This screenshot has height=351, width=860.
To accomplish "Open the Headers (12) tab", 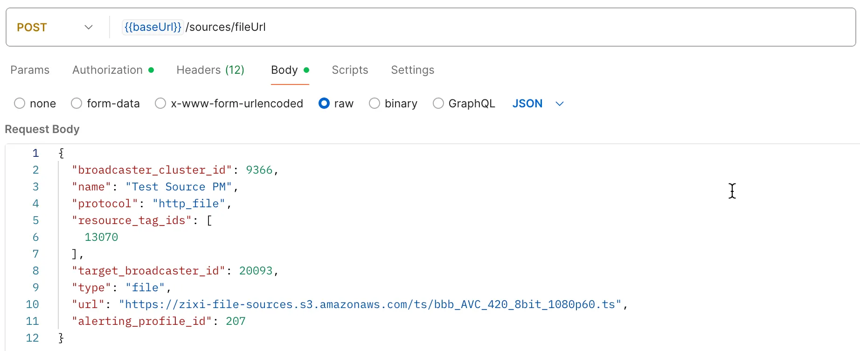I will (210, 70).
